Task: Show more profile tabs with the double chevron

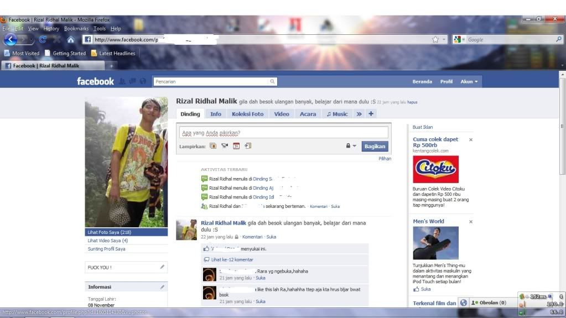Action: pos(359,114)
